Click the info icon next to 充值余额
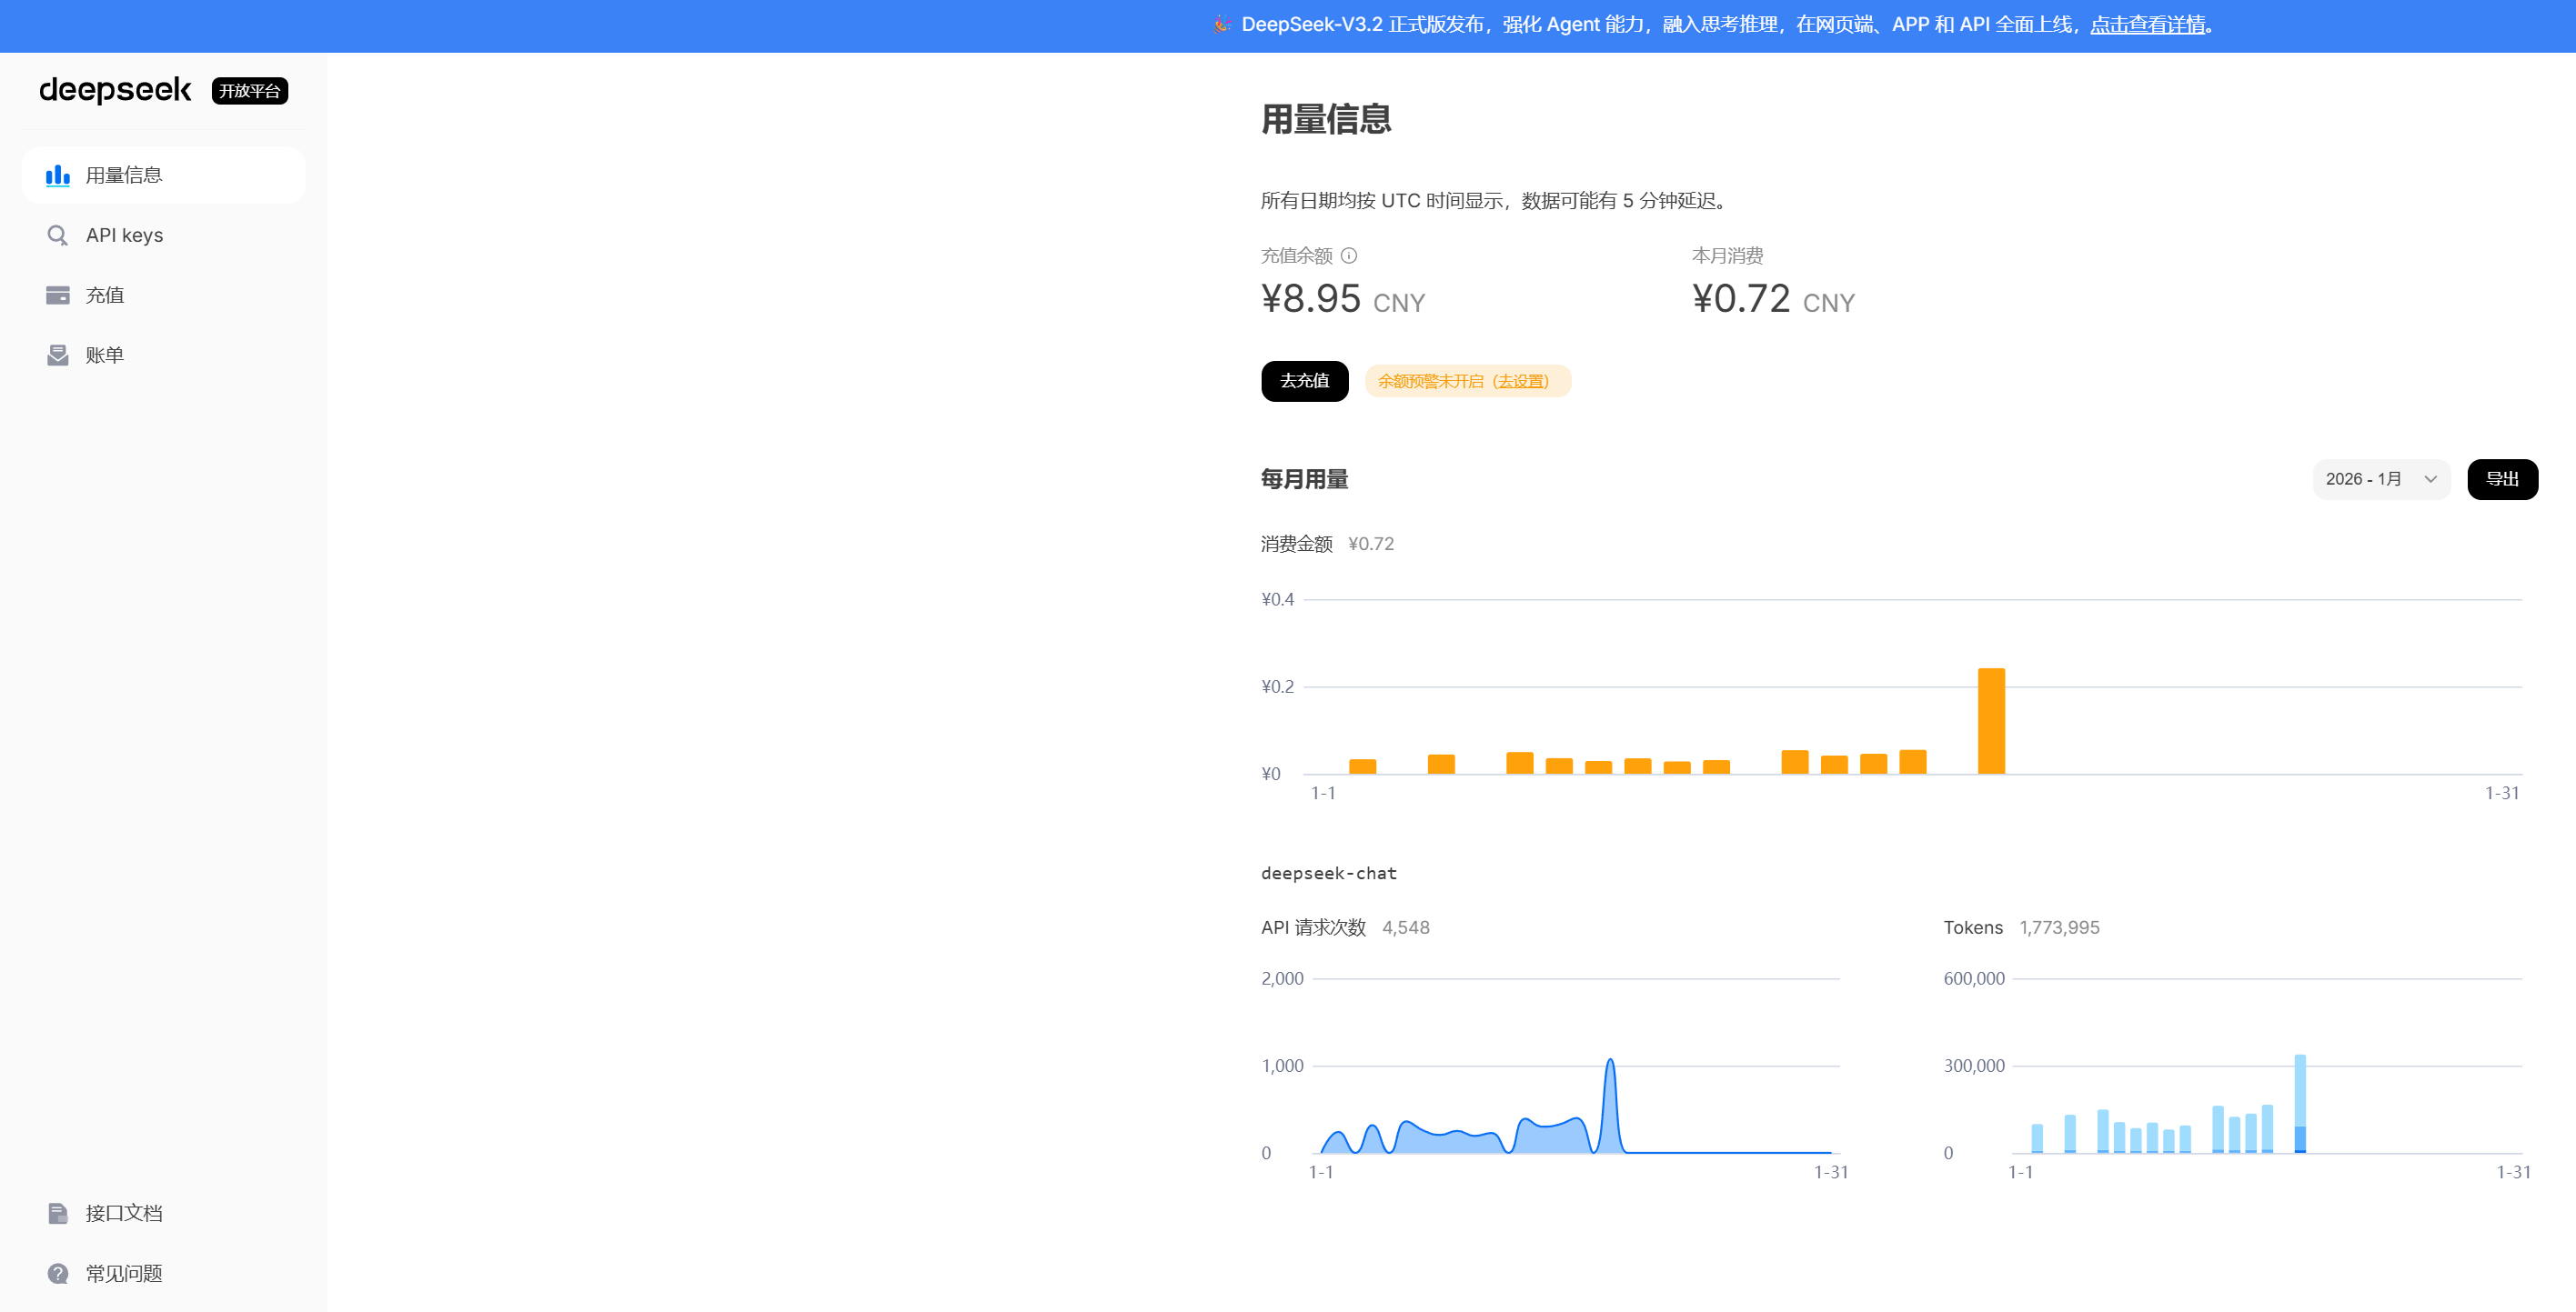This screenshot has height=1312, width=2576. point(1349,255)
